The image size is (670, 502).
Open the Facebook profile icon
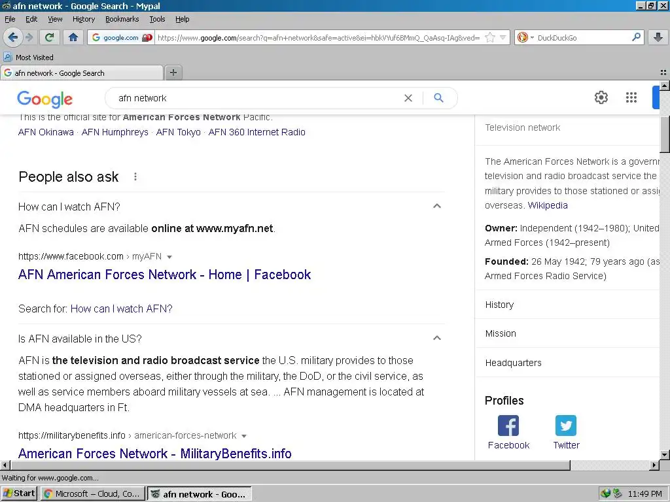pyautogui.click(x=508, y=426)
